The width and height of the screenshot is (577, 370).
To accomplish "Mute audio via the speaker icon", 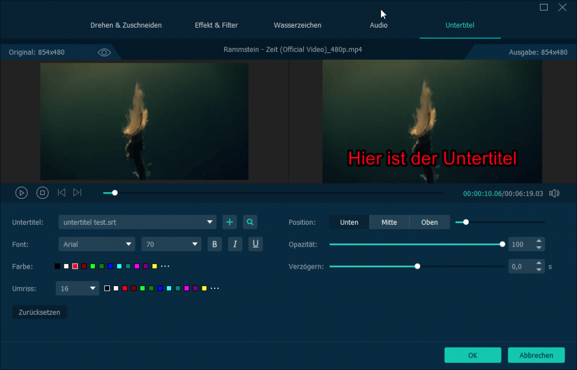I will tap(554, 193).
